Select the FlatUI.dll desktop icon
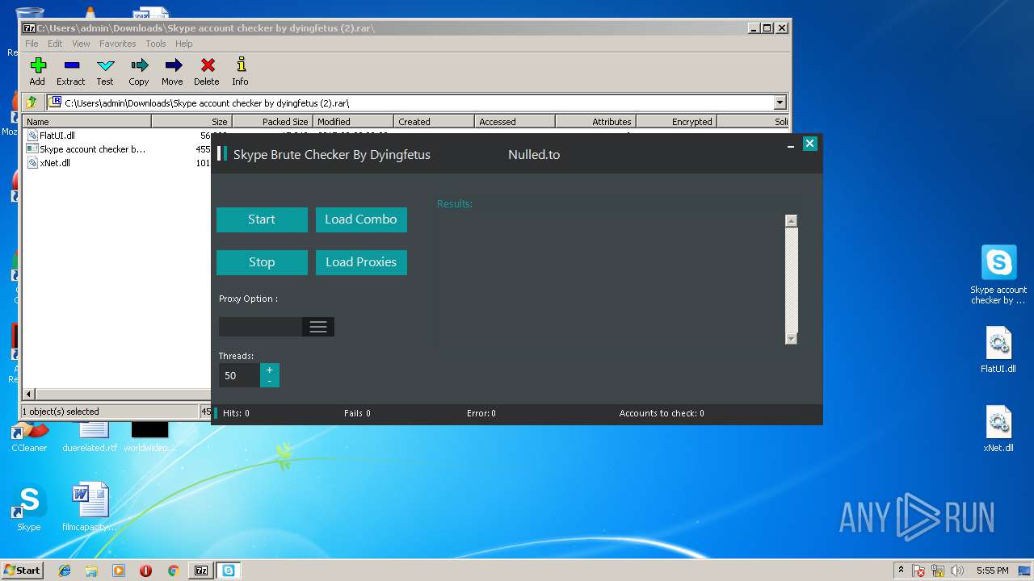This screenshot has height=581, width=1034. (998, 350)
